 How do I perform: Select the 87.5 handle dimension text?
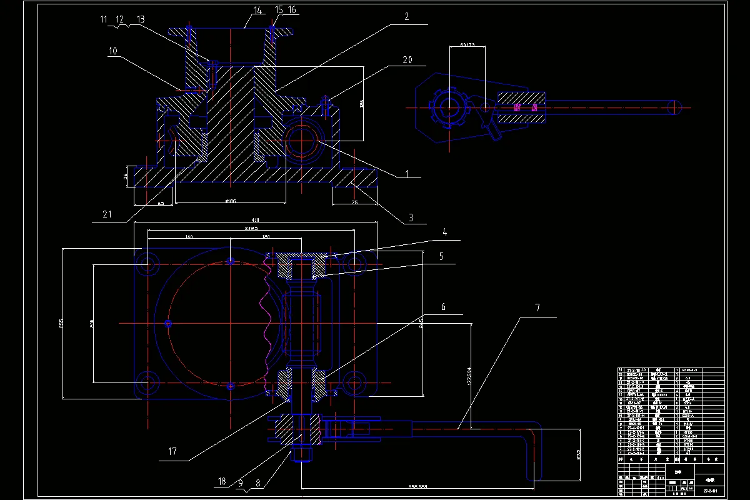579,454
